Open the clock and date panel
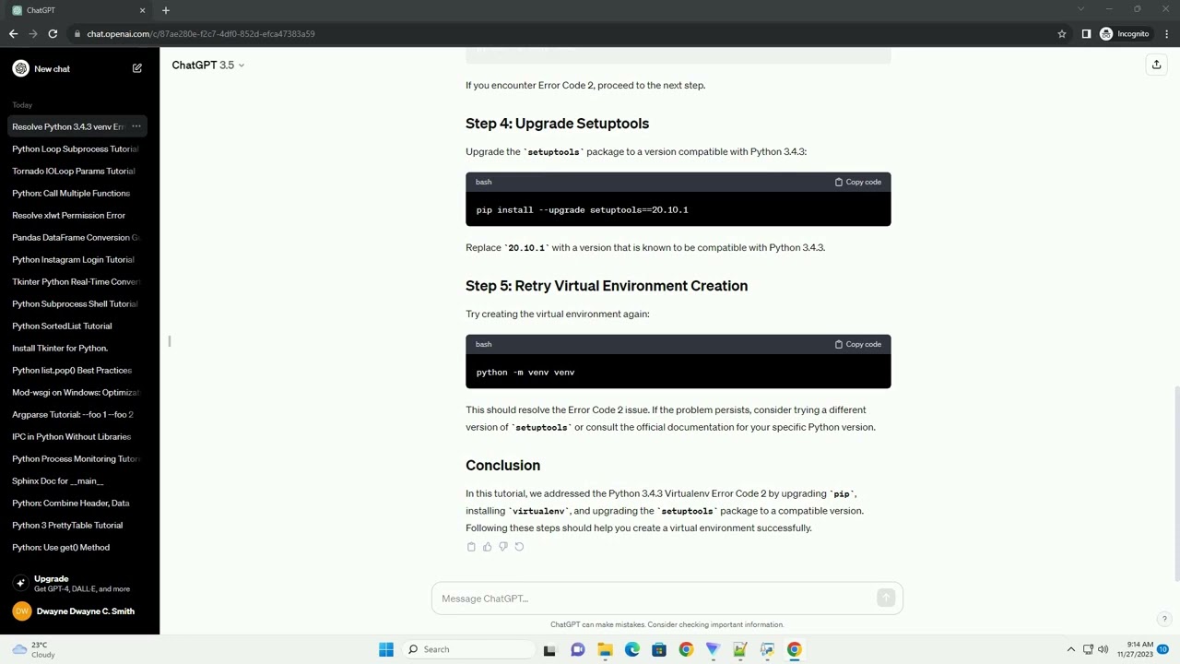Screen dimensions: 1180x664 point(1135,649)
